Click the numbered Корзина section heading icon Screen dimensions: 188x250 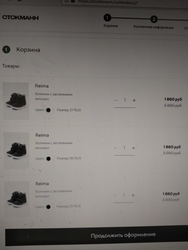[x=6, y=50]
